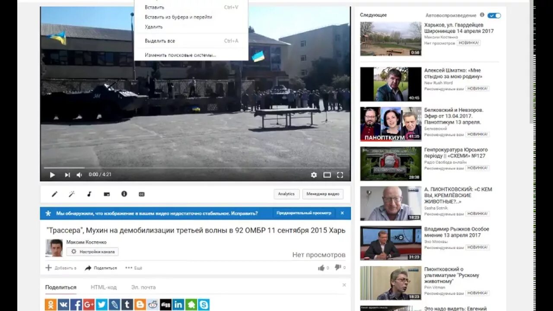
Task: Dismiss the blue stabilization notice
Action: 342,213
